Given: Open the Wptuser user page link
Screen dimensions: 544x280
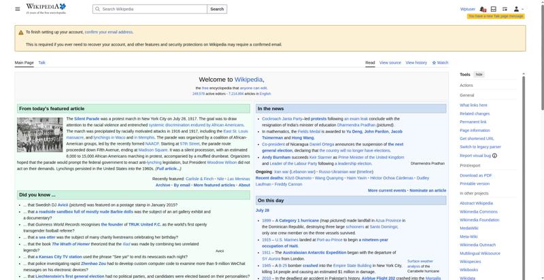Looking at the screenshot, I should 467,10.
